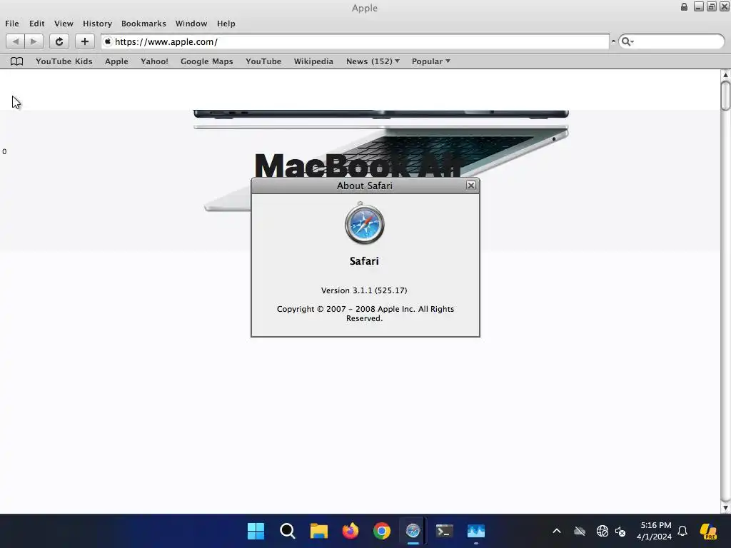
Task: Click the vertical scrollbar thumb
Action: (725, 96)
